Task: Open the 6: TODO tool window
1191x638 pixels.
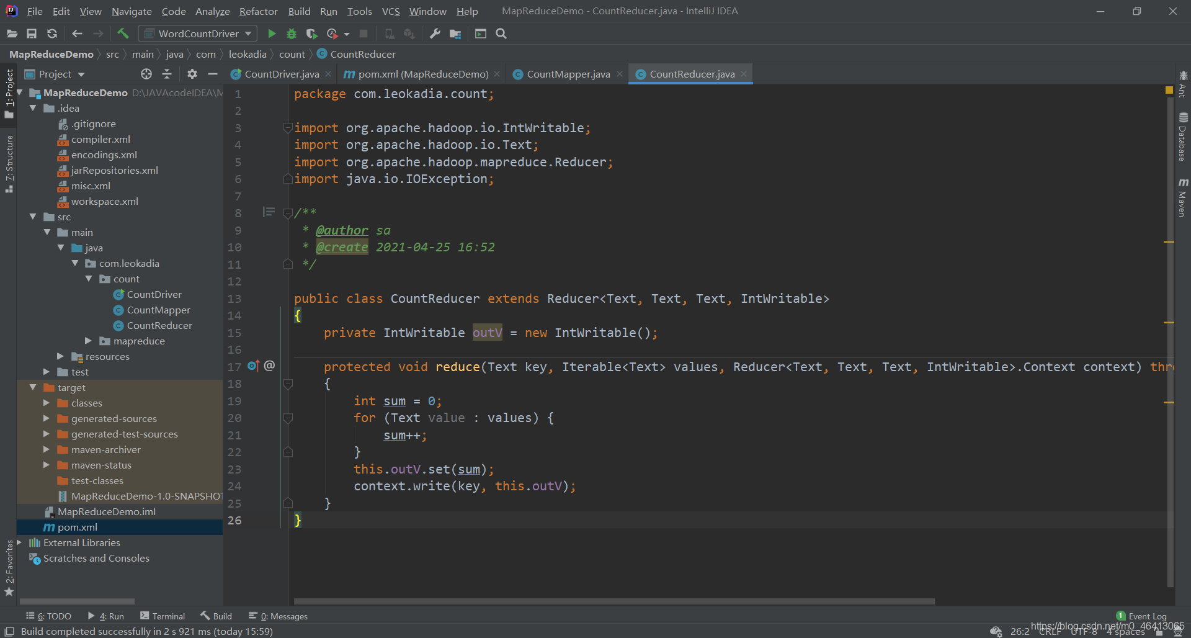Action: 49,616
